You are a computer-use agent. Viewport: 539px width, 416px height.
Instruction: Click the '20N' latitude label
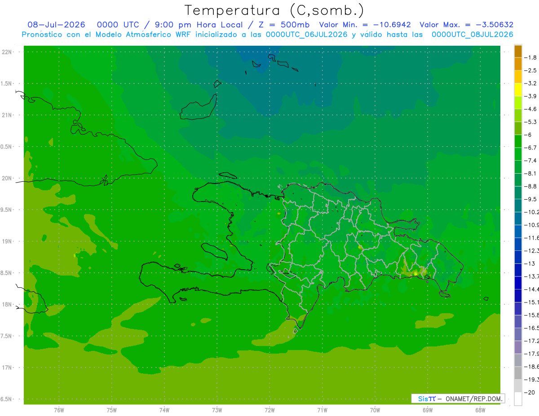click(x=7, y=178)
